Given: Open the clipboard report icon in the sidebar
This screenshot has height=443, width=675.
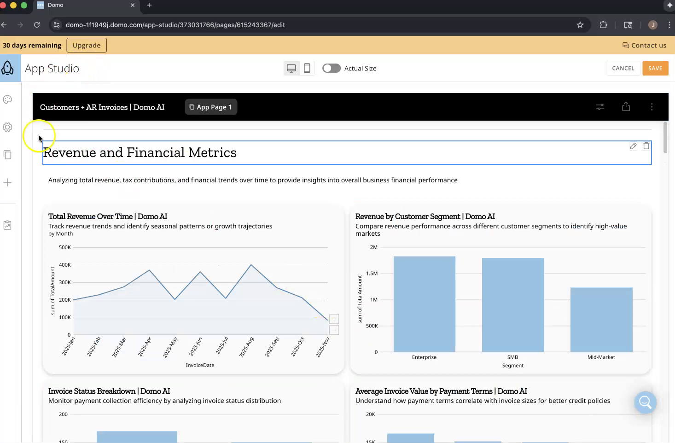Looking at the screenshot, I should [7, 225].
